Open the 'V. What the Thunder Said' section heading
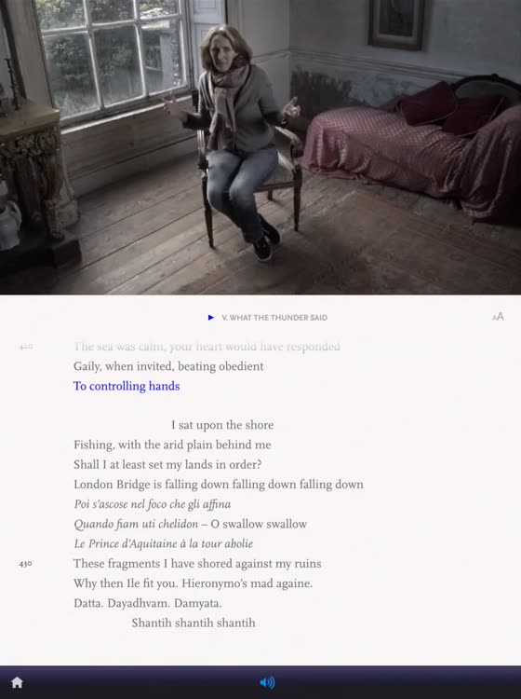The width and height of the screenshot is (521, 699). point(274,318)
